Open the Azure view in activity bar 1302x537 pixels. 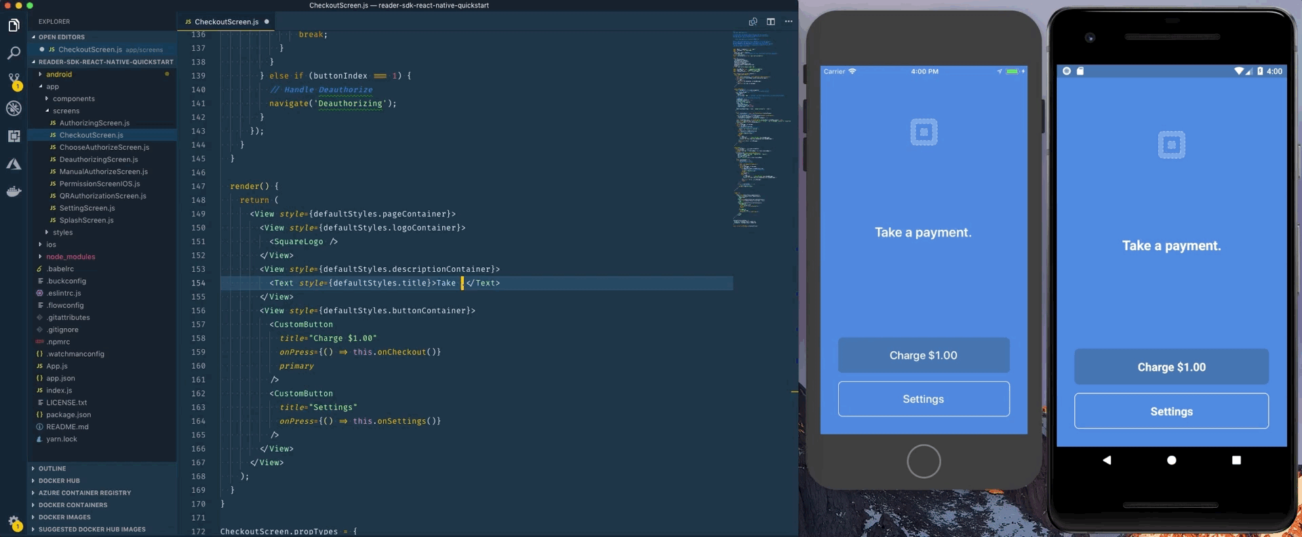pyautogui.click(x=14, y=164)
